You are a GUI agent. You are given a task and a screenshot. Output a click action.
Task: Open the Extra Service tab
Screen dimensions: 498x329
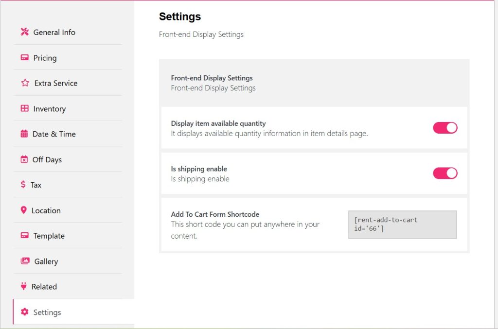[56, 83]
